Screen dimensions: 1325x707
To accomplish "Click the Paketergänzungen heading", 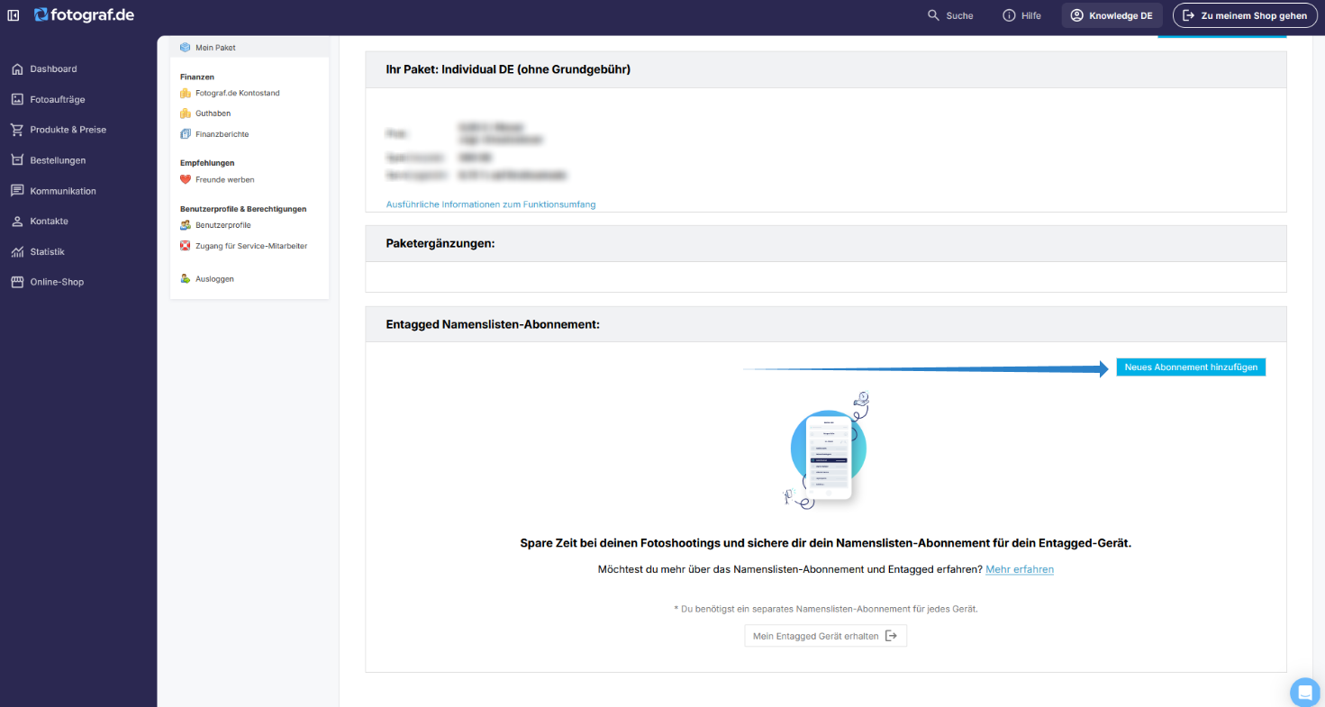I will tap(440, 243).
